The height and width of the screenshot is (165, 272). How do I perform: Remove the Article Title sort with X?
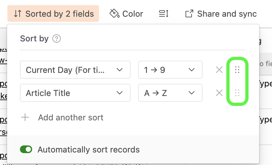219,93
